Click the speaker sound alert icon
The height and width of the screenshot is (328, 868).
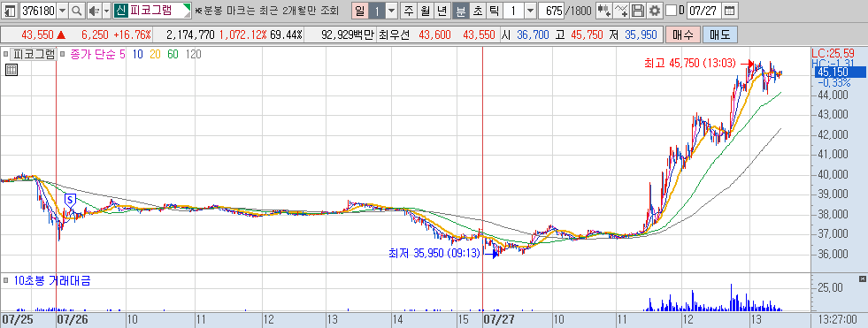pyautogui.click(x=94, y=11)
